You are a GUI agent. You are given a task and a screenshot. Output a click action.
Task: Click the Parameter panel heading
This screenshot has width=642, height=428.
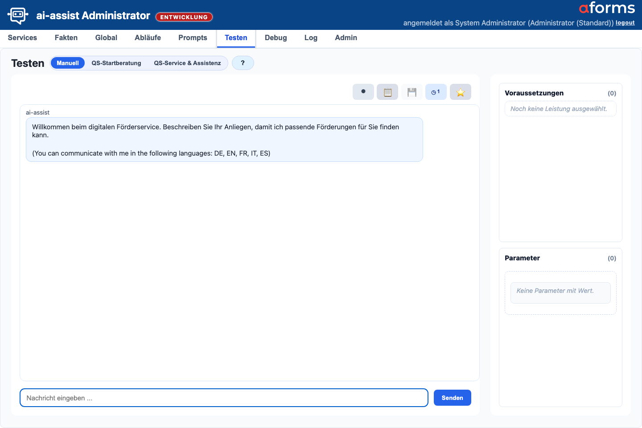coord(522,258)
